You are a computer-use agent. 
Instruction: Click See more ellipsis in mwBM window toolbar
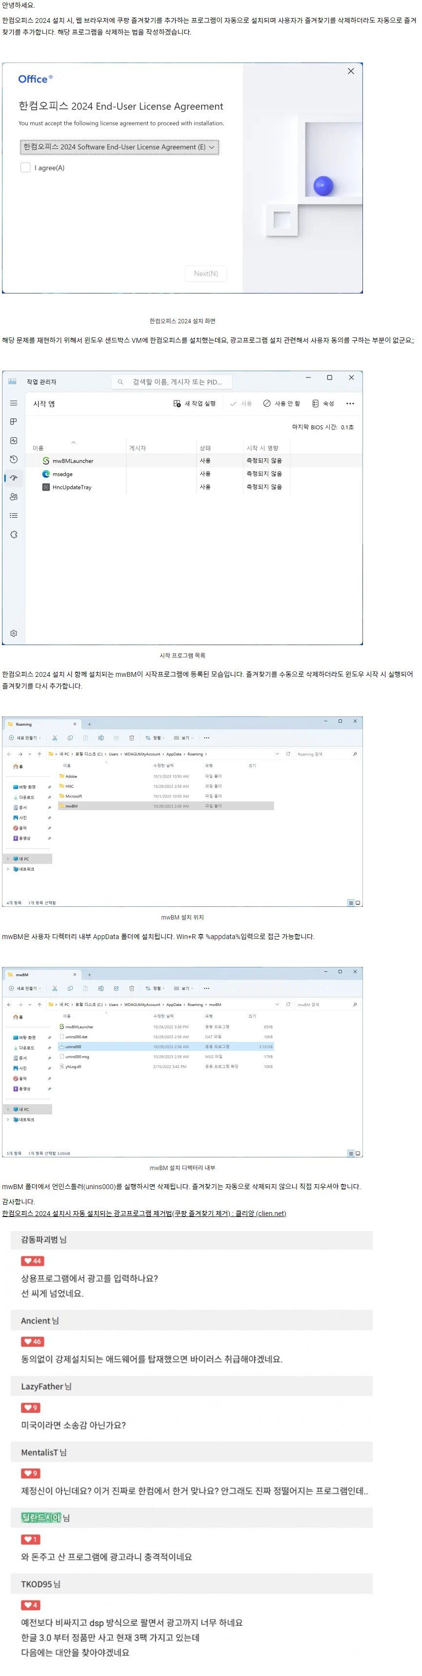click(206, 988)
